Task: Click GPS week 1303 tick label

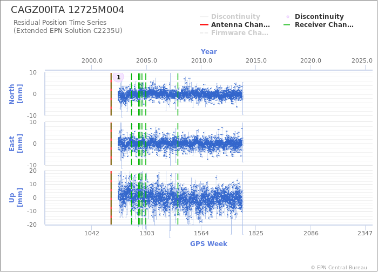Action: (147, 233)
